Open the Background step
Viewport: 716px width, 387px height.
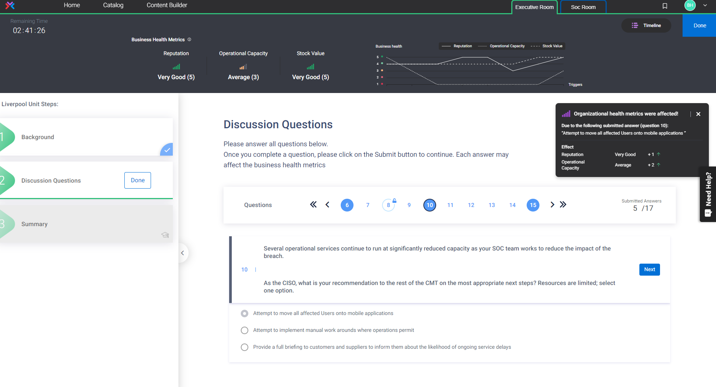[x=86, y=137]
